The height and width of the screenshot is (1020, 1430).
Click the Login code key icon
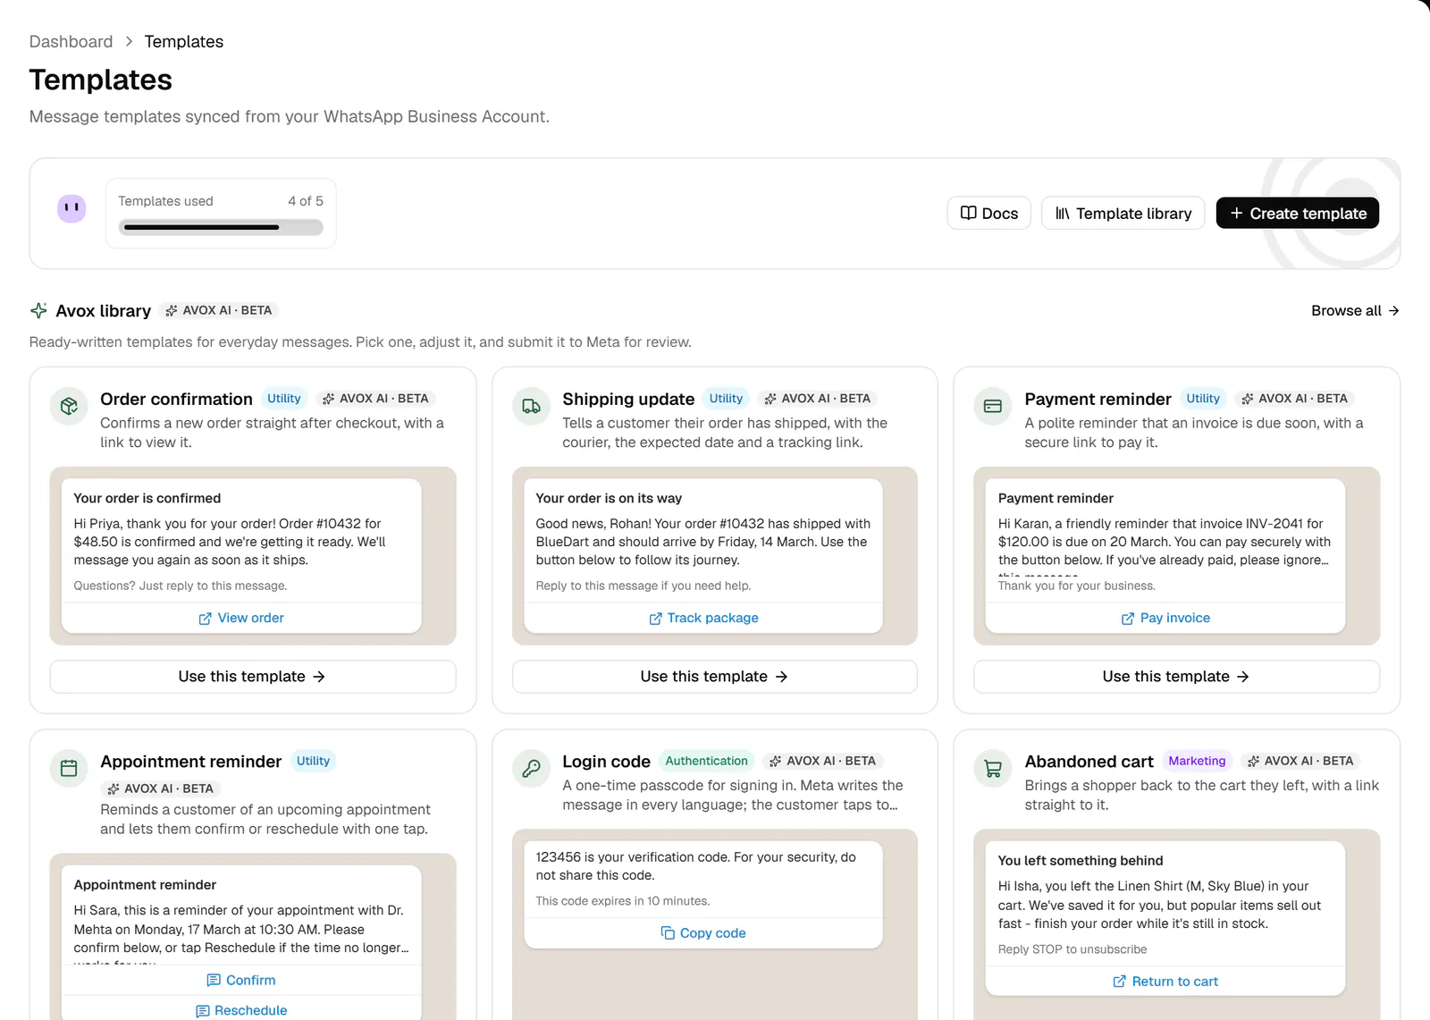[531, 768]
